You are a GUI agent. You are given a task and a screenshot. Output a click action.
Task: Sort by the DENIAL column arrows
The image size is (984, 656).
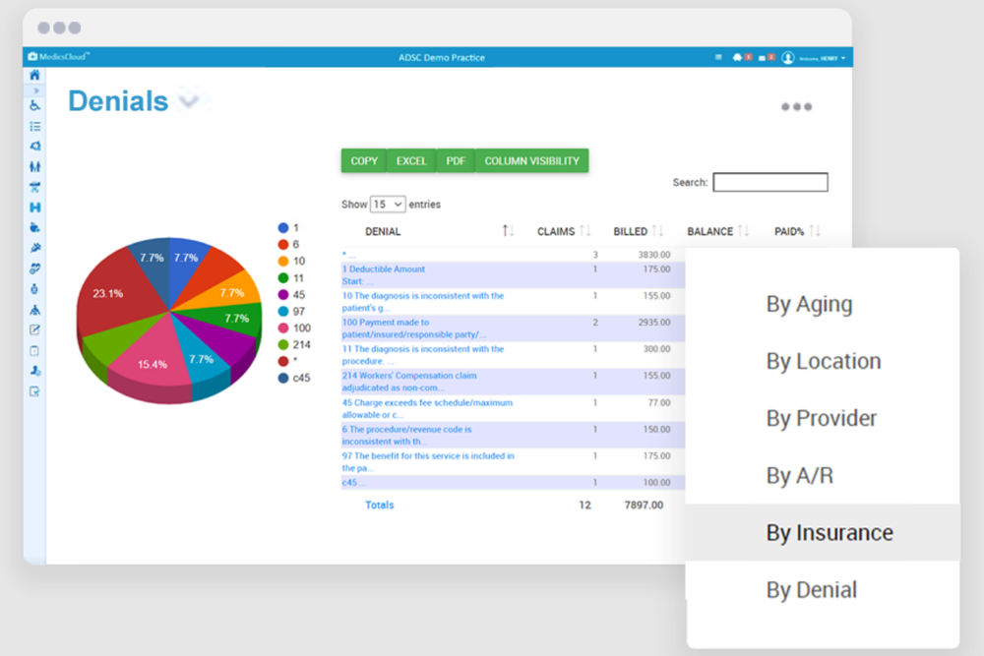coord(509,231)
